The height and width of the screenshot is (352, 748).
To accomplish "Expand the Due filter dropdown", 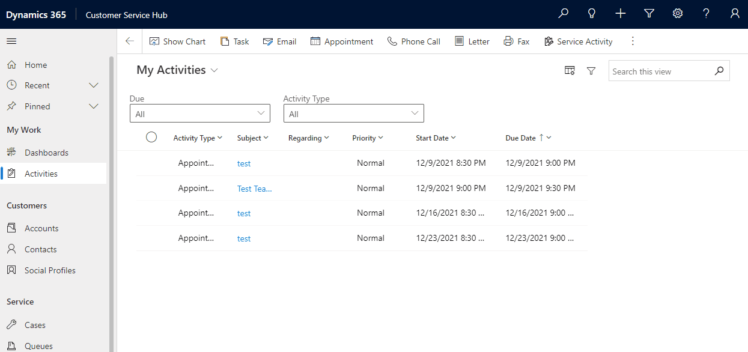I will [200, 114].
